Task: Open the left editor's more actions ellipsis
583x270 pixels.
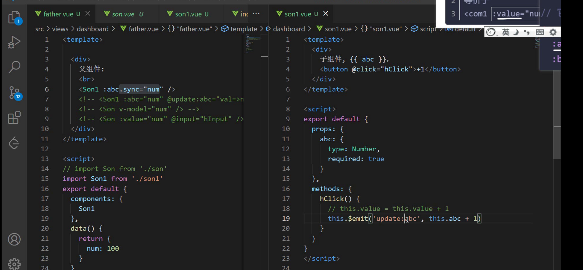Action: (x=256, y=14)
